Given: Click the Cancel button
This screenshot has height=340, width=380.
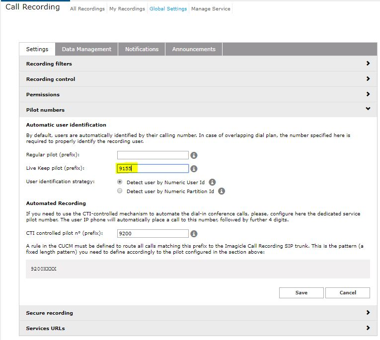Looking at the screenshot, I should tap(348, 292).
